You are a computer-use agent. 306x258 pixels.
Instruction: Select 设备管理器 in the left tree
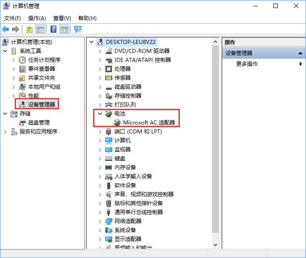(x=42, y=104)
